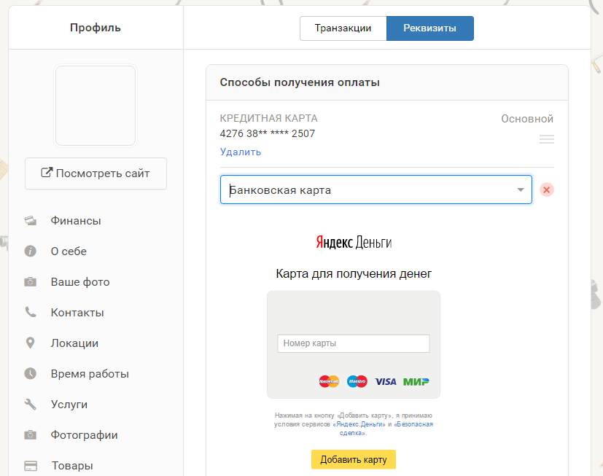Open the О себе section
This screenshot has width=603, height=476.
coord(69,251)
